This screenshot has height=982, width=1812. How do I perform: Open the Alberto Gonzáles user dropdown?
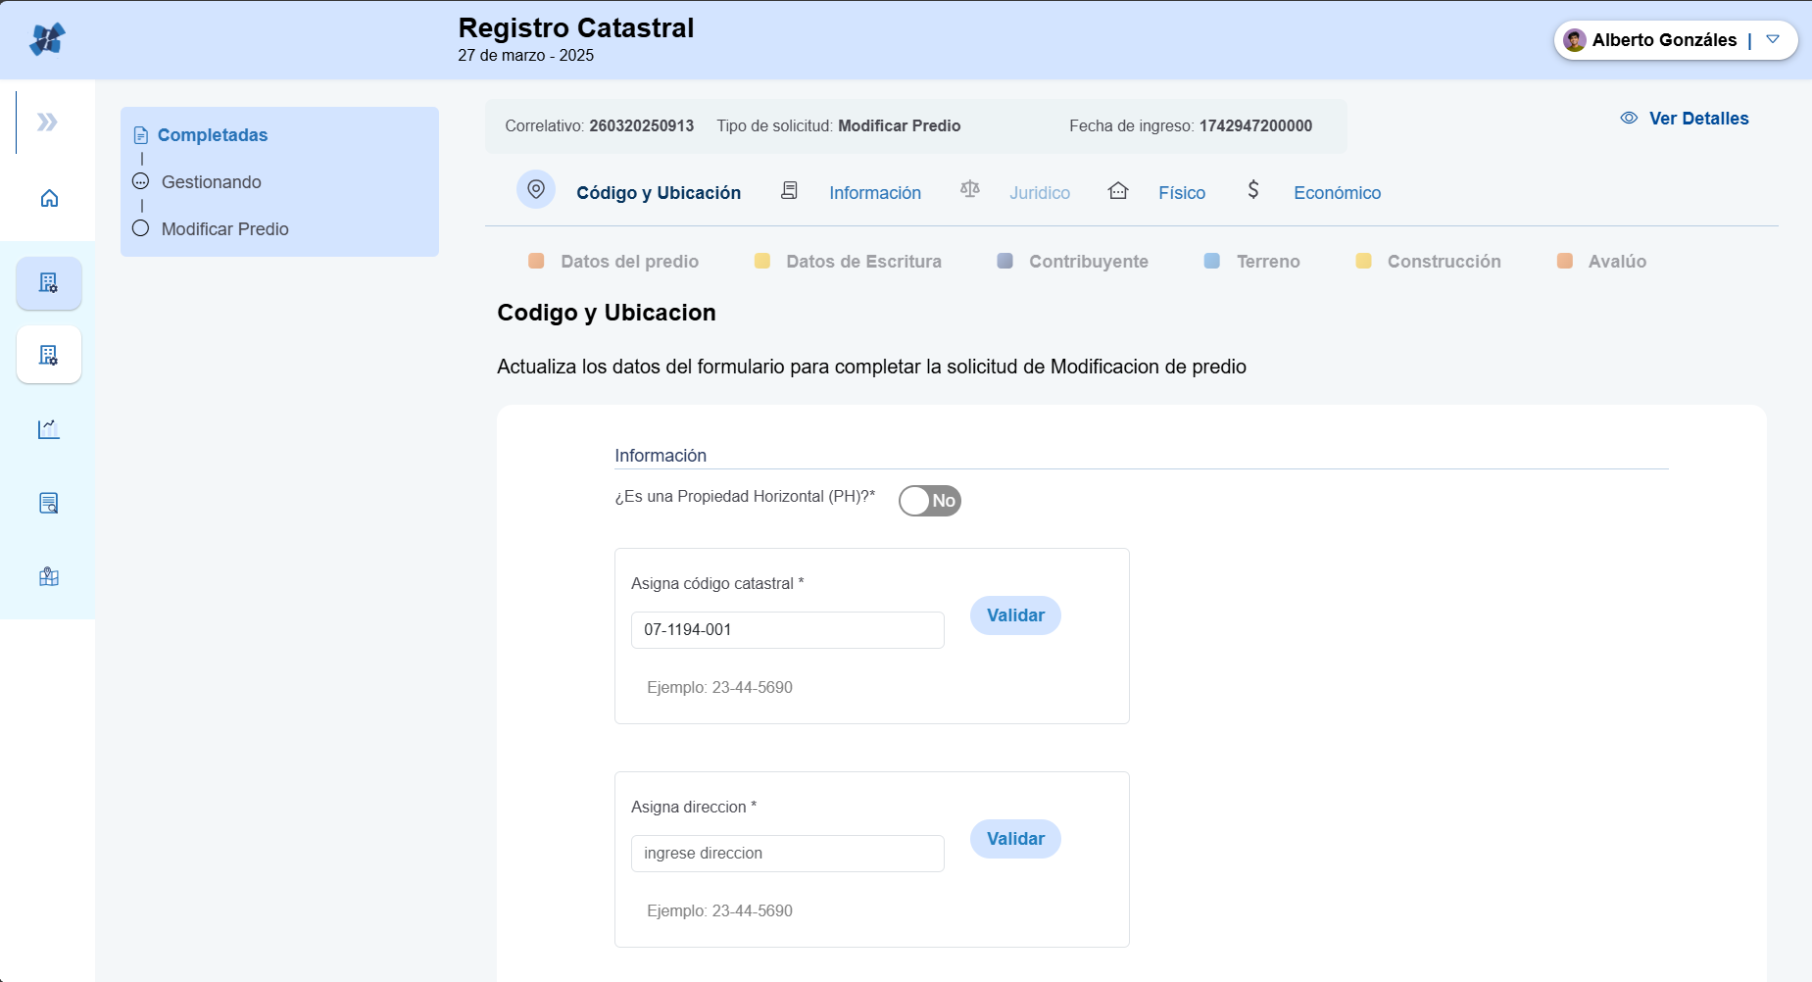[x=1772, y=40]
